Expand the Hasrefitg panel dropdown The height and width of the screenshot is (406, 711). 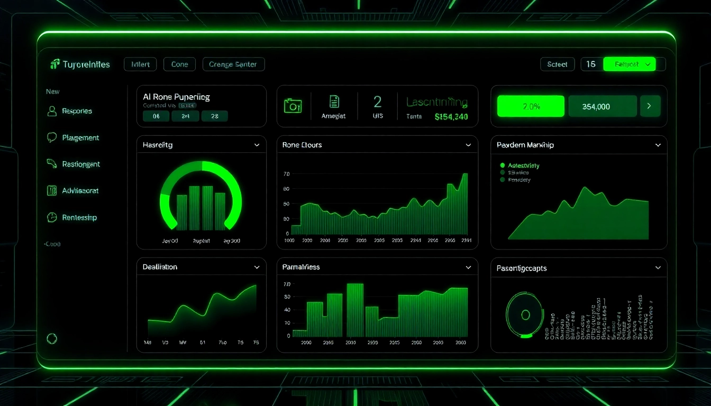[257, 145]
